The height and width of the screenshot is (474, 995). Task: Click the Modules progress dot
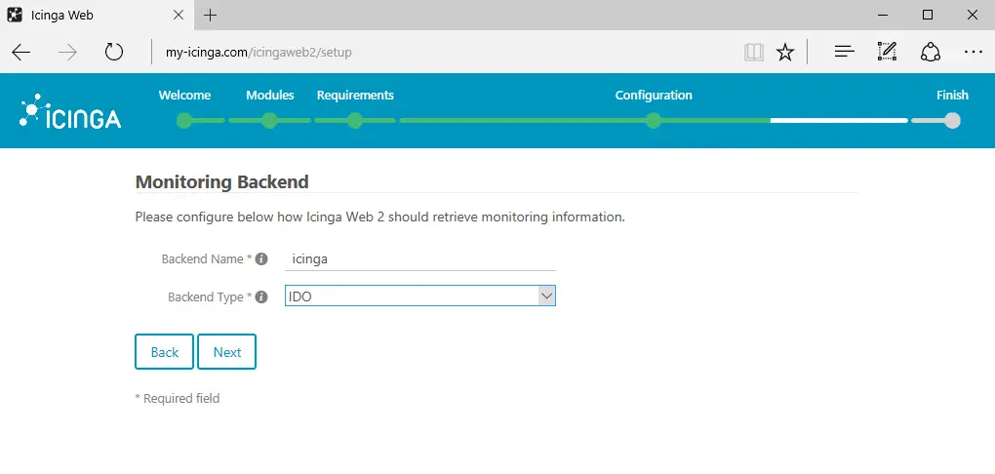click(269, 121)
